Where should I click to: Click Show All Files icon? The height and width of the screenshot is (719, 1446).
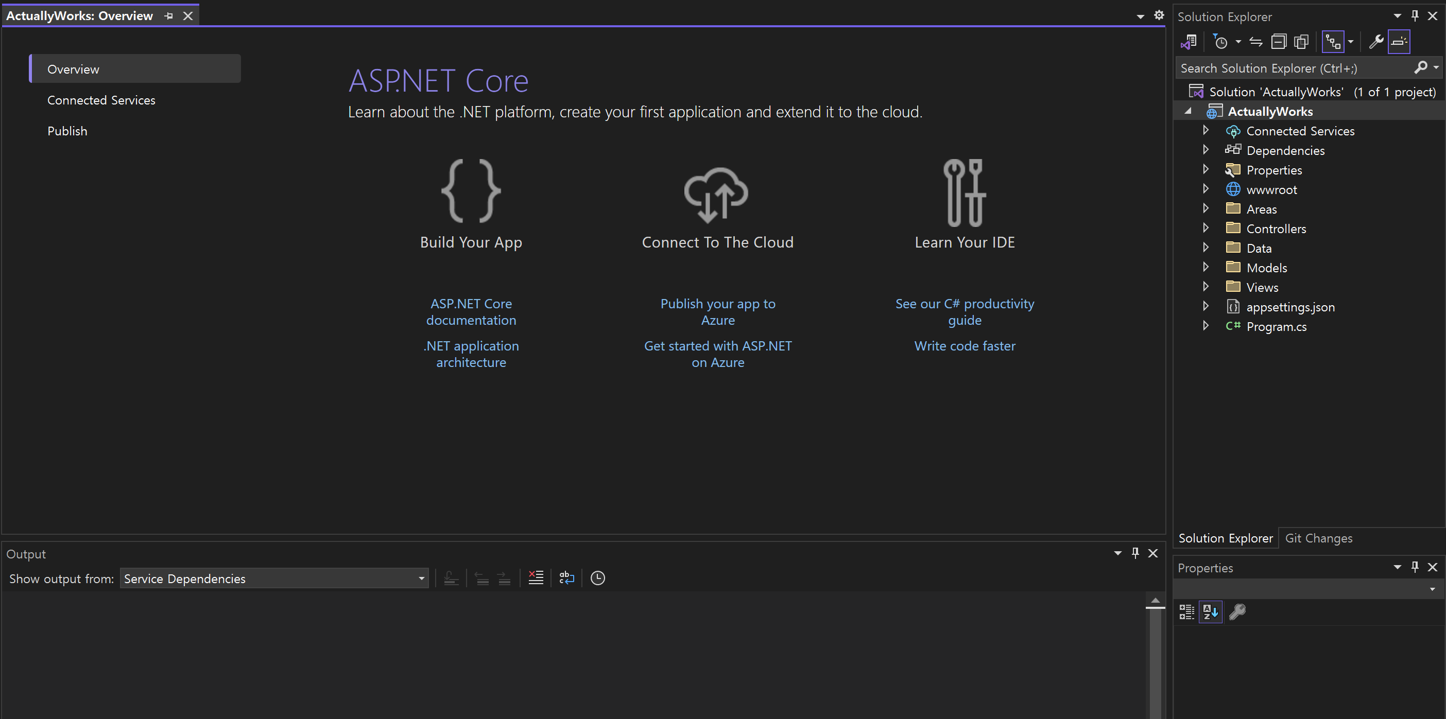pyautogui.click(x=1301, y=42)
